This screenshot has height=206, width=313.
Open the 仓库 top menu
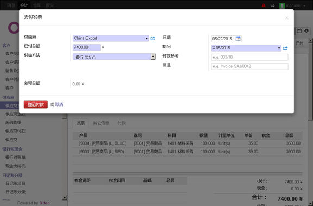[37, 5]
